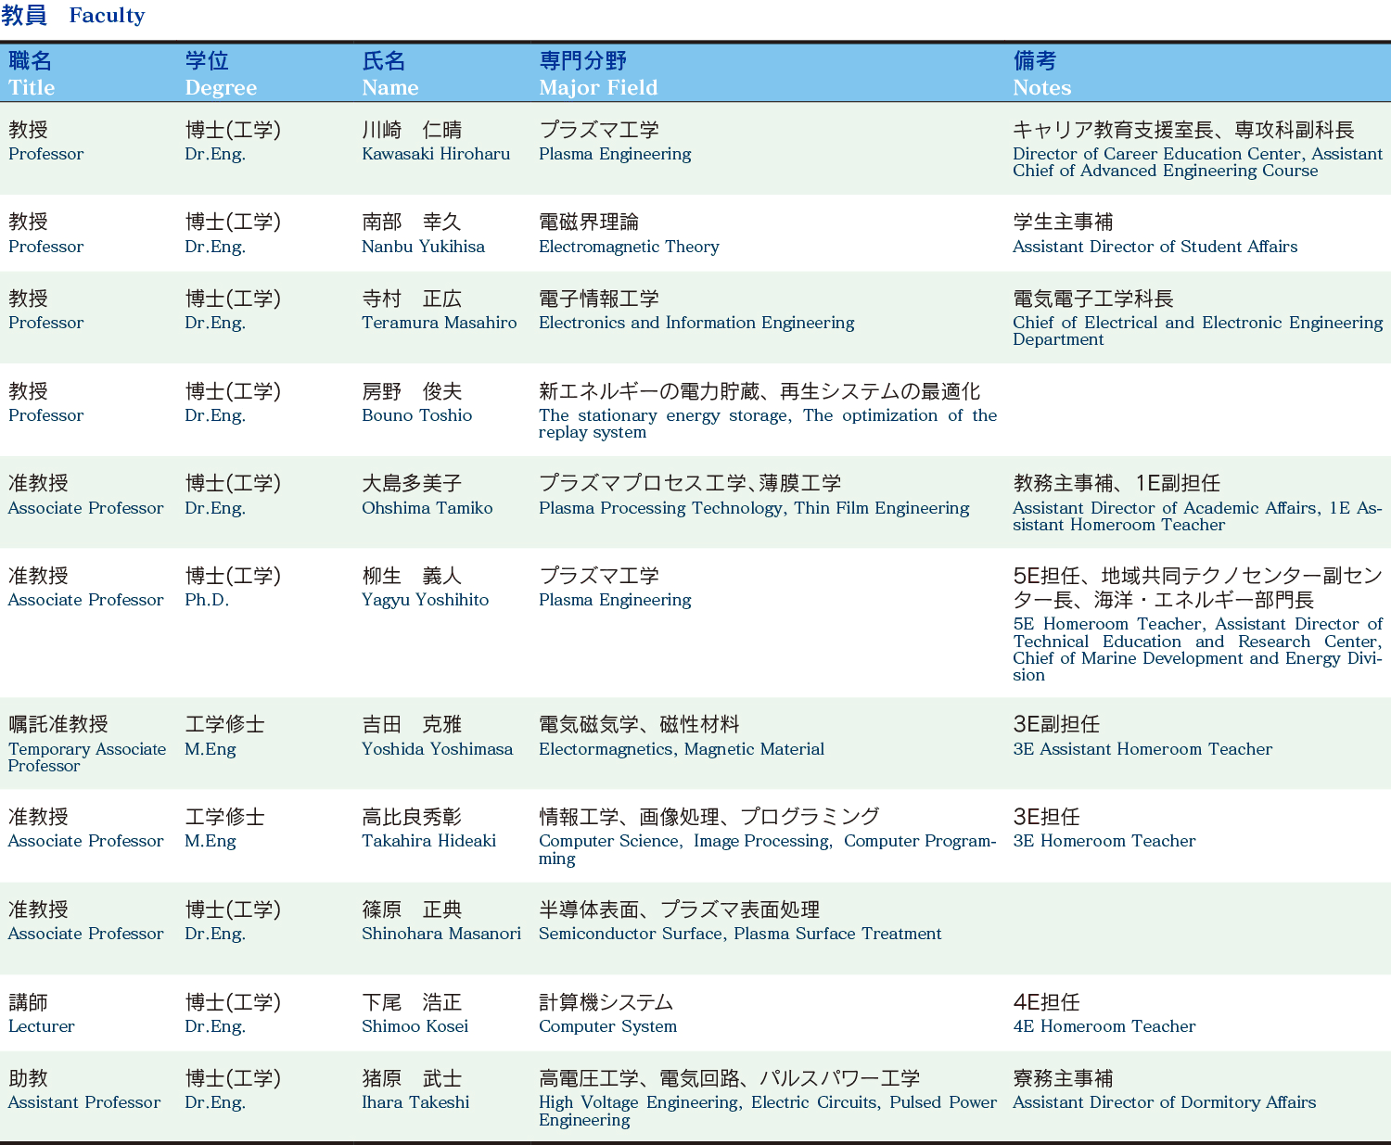Click 'Plasma Engineering' in Yagyu row
The height and width of the screenshot is (1145, 1391).
(x=615, y=600)
